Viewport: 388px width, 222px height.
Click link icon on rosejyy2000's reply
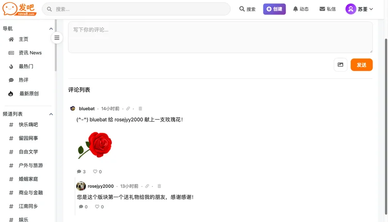(147, 186)
